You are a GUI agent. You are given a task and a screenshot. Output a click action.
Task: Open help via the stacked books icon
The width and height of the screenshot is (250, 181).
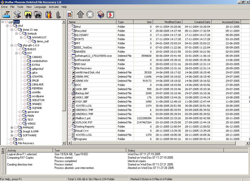[101, 14]
